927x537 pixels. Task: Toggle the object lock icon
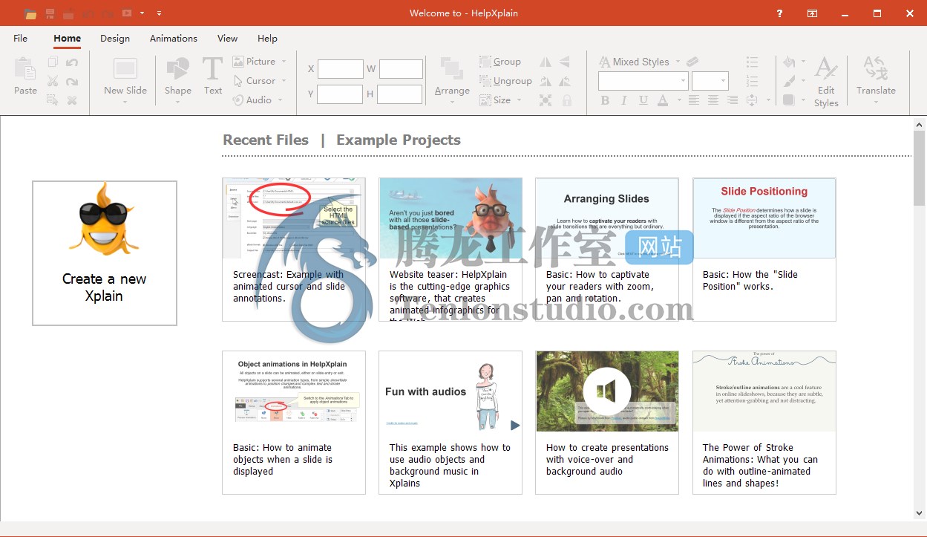567,100
